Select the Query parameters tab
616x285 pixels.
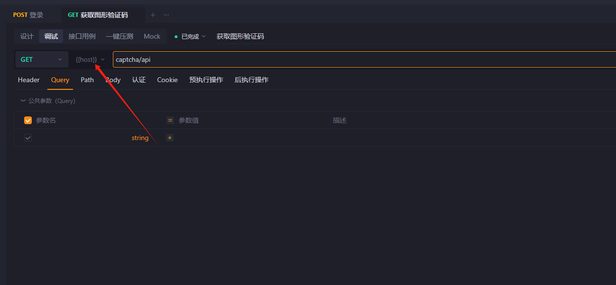[x=60, y=80]
